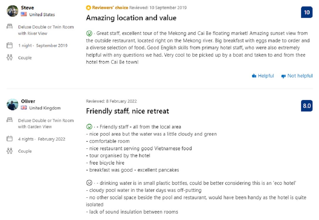Image resolution: width=319 pixels, height=220 pixels.
Task: Click the calendar icon next to February 2022
Action: (x=10, y=139)
